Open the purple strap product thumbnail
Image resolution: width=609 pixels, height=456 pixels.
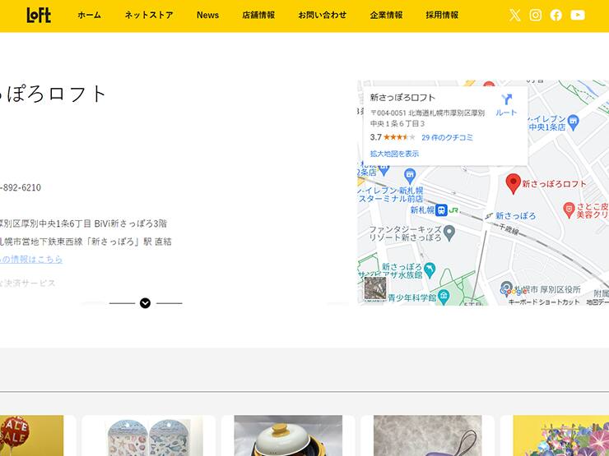coord(428,435)
